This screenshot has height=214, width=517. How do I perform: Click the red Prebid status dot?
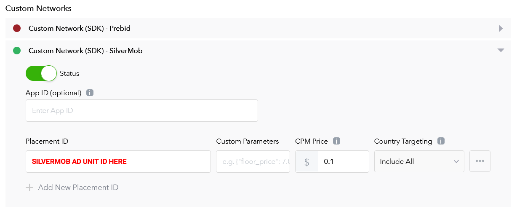(17, 29)
